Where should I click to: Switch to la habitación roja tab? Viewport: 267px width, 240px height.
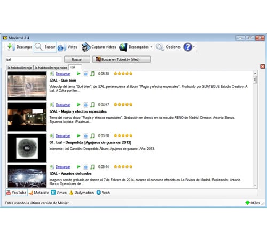pyautogui.click(x=20, y=68)
